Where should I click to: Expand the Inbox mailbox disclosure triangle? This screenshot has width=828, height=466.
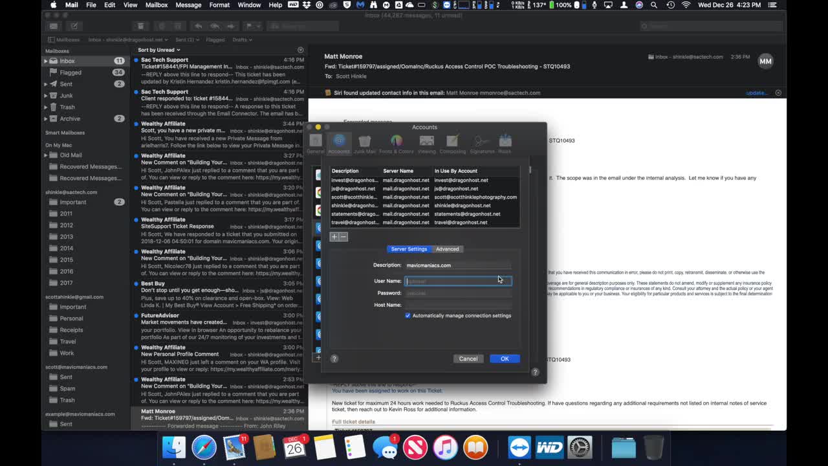45,61
